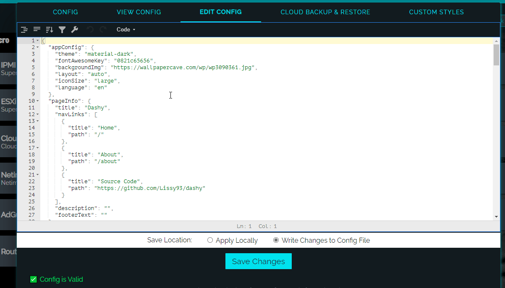Image resolution: width=505 pixels, height=288 pixels.
Task: Click the Sort contents icon
Action: tap(50, 29)
